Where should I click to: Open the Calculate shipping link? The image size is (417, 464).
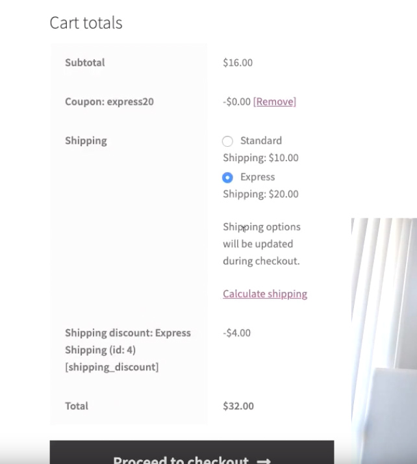[265, 294]
